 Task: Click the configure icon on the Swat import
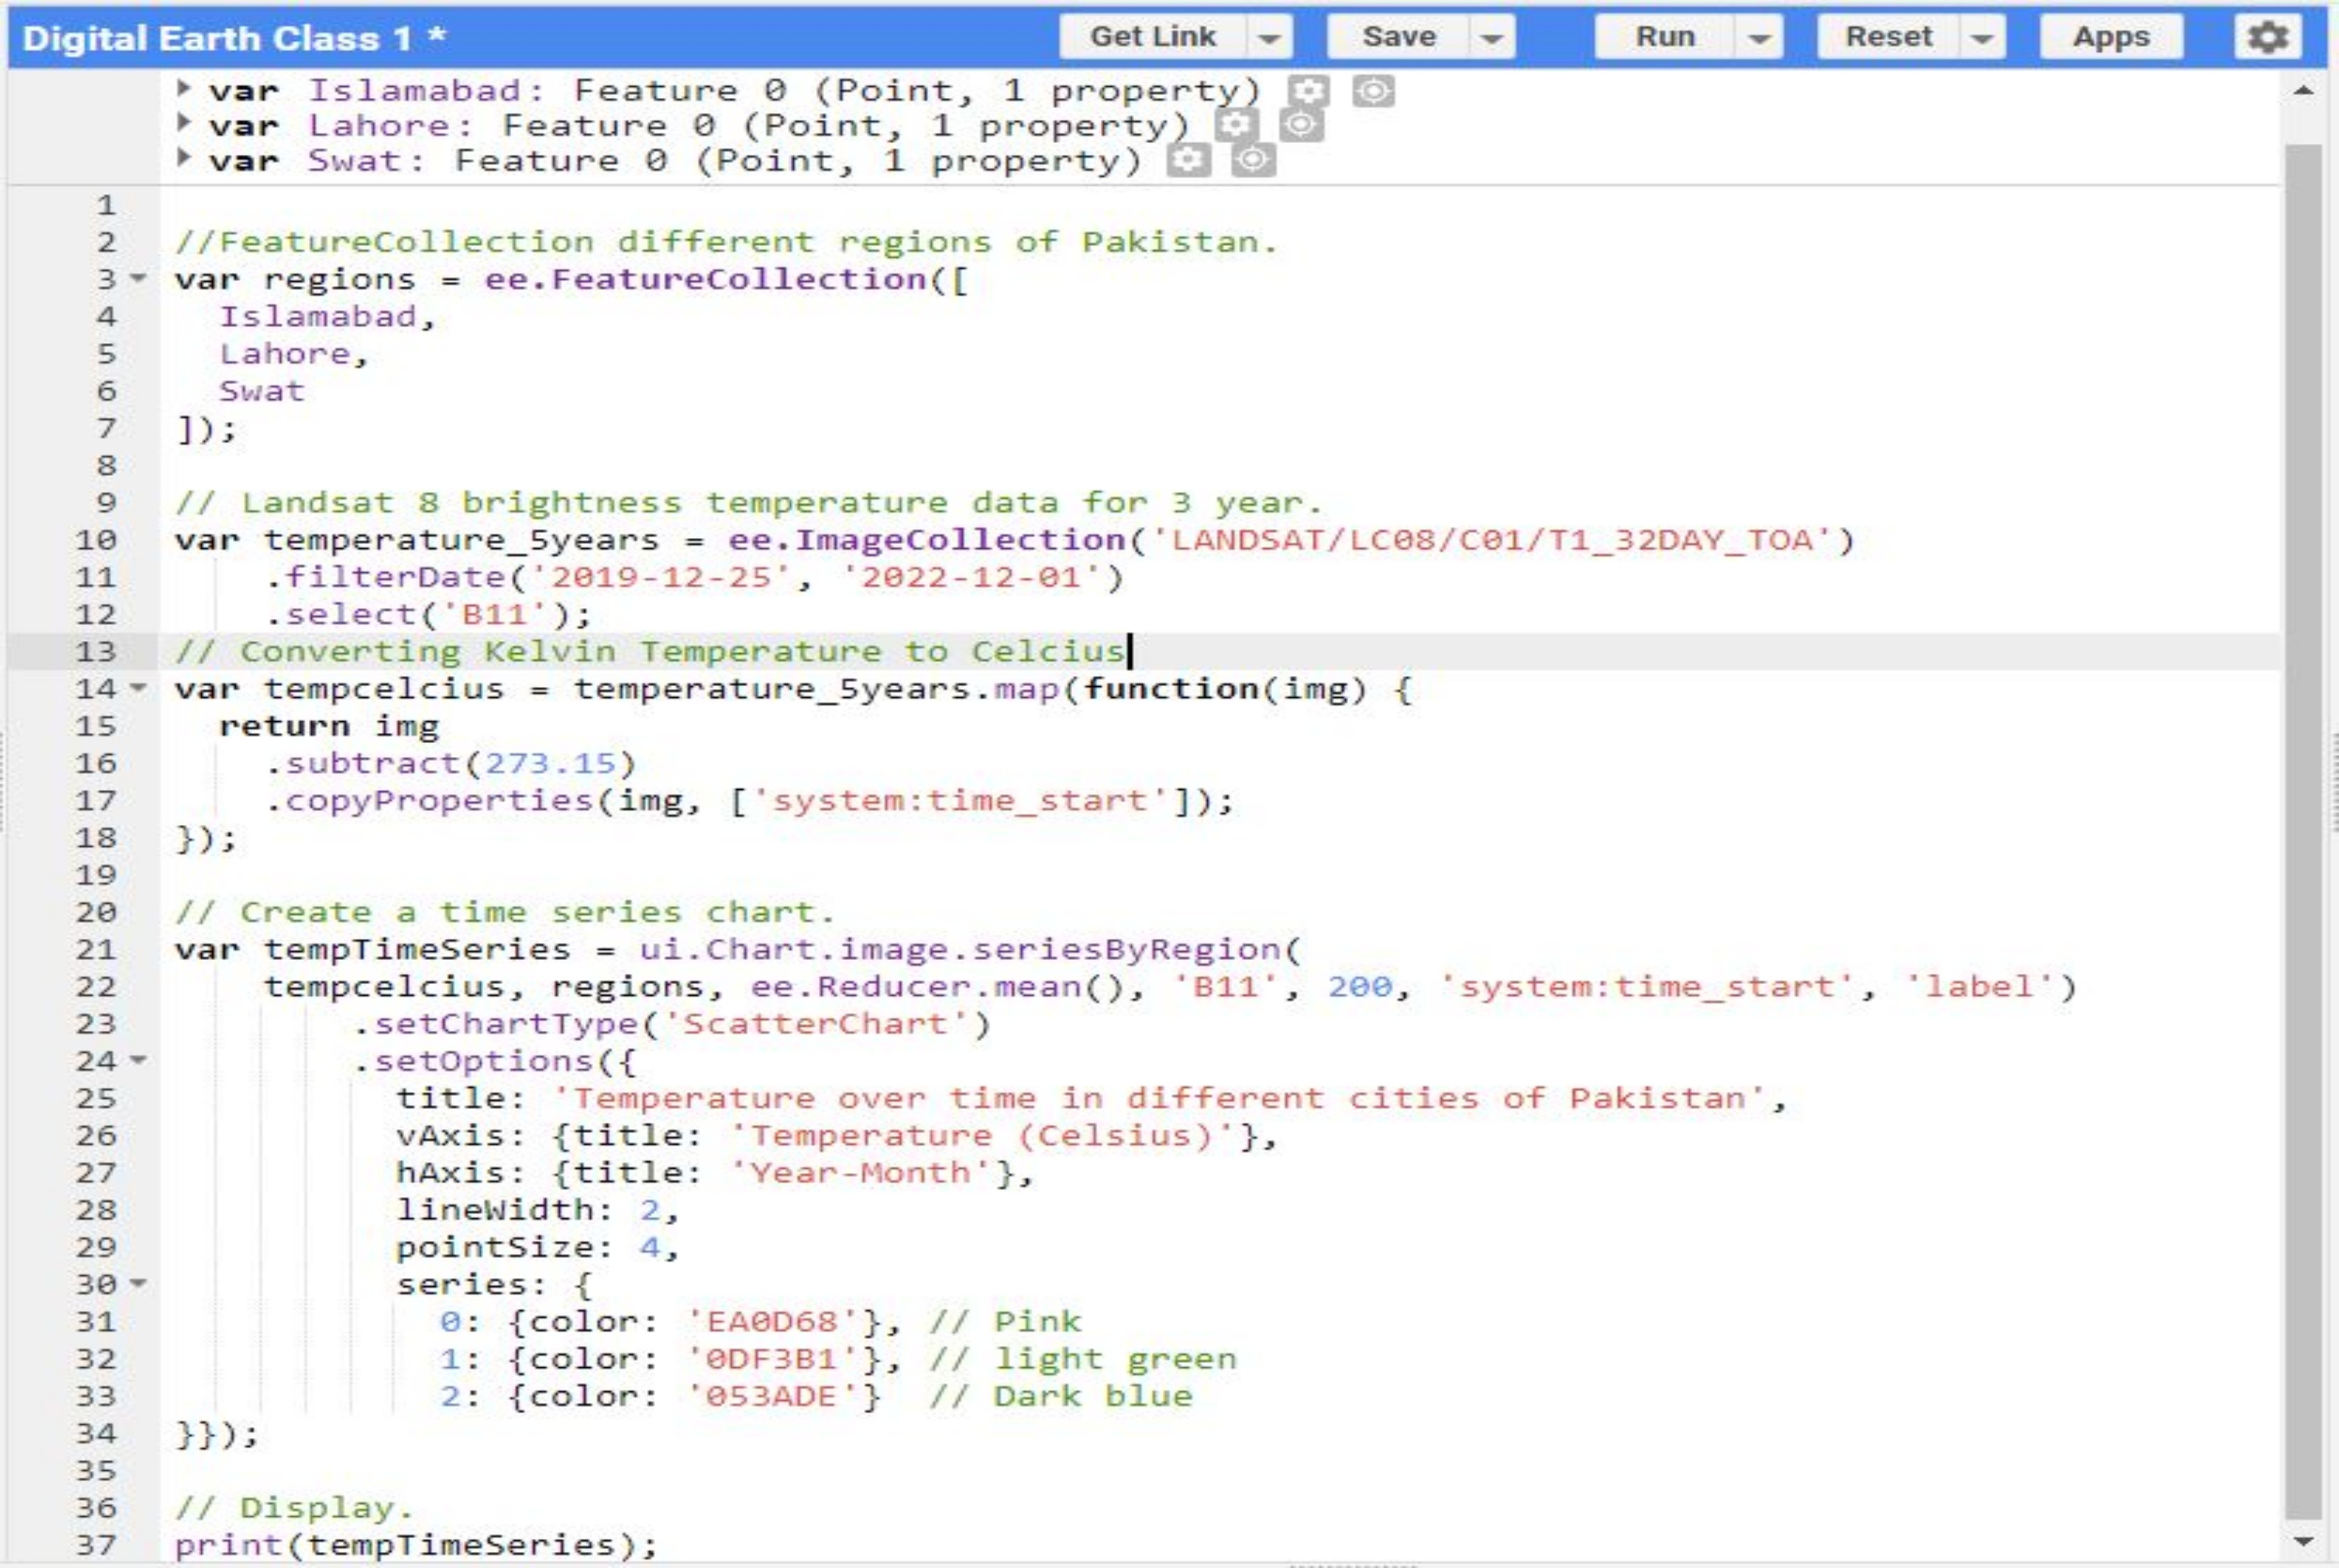pyautogui.click(x=1189, y=160)
